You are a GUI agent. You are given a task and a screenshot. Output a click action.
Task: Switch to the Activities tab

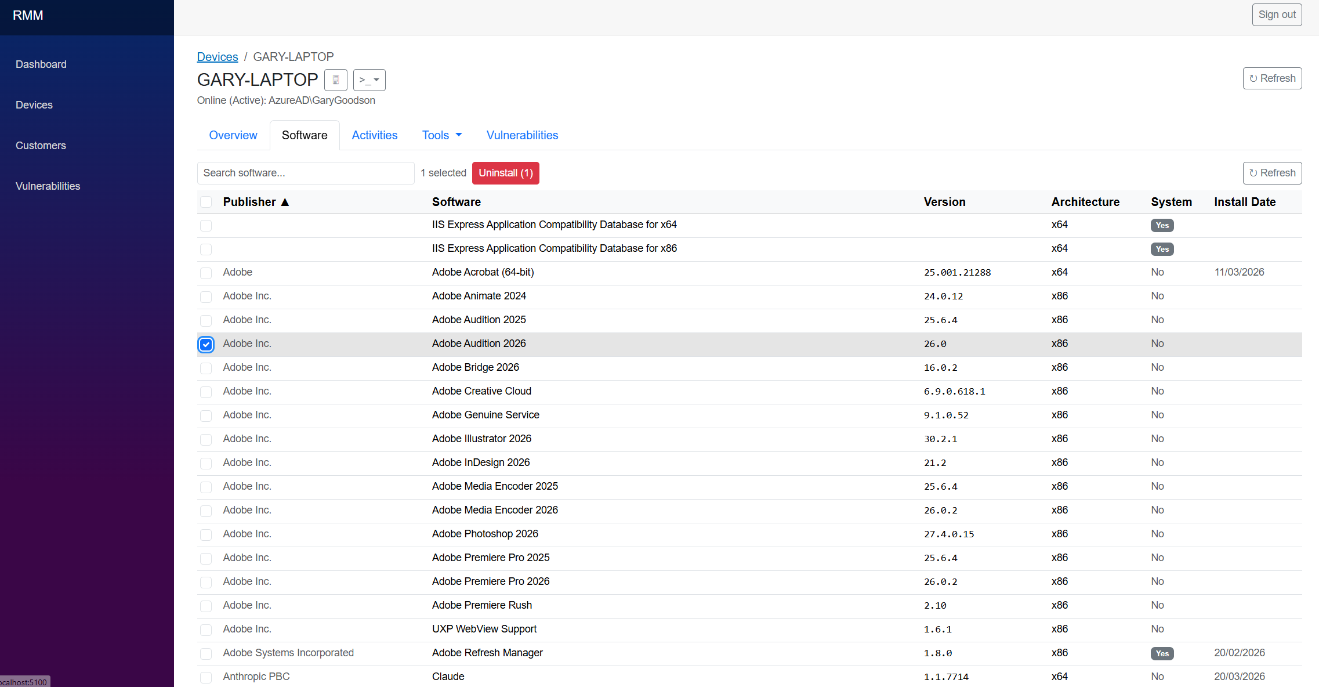click(374, 135)
